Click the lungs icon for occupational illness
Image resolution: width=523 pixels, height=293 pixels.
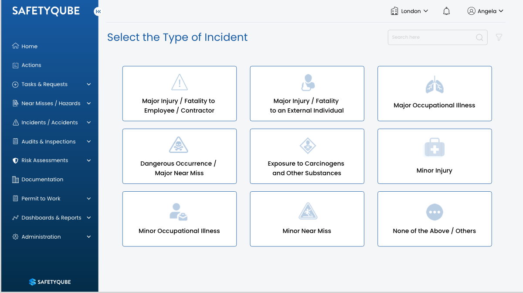click(435, 85)
